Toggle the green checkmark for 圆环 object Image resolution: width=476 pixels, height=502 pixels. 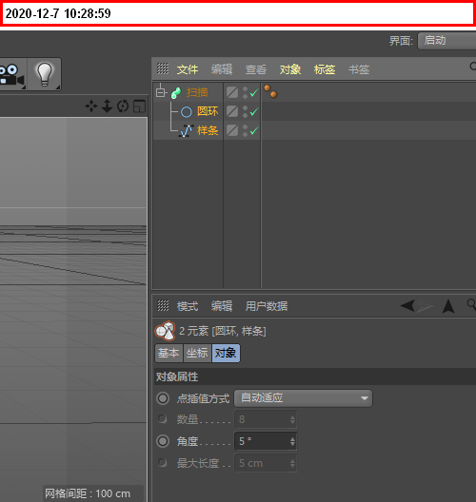coord(254,112)
